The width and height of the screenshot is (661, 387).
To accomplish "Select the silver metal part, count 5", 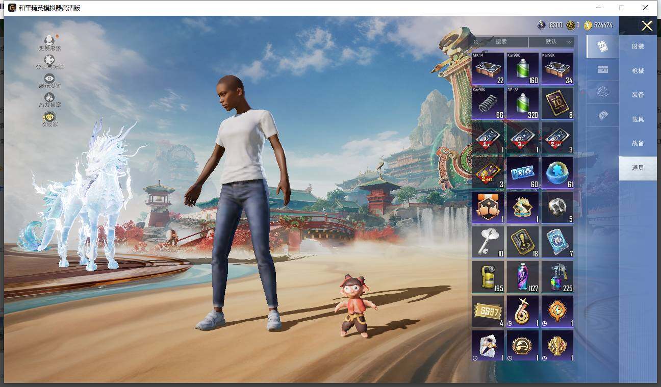I will [557, 207].
